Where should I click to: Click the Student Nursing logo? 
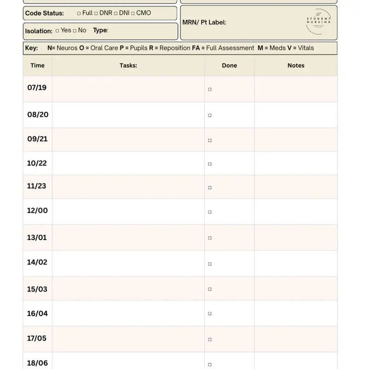click(319, 22)
